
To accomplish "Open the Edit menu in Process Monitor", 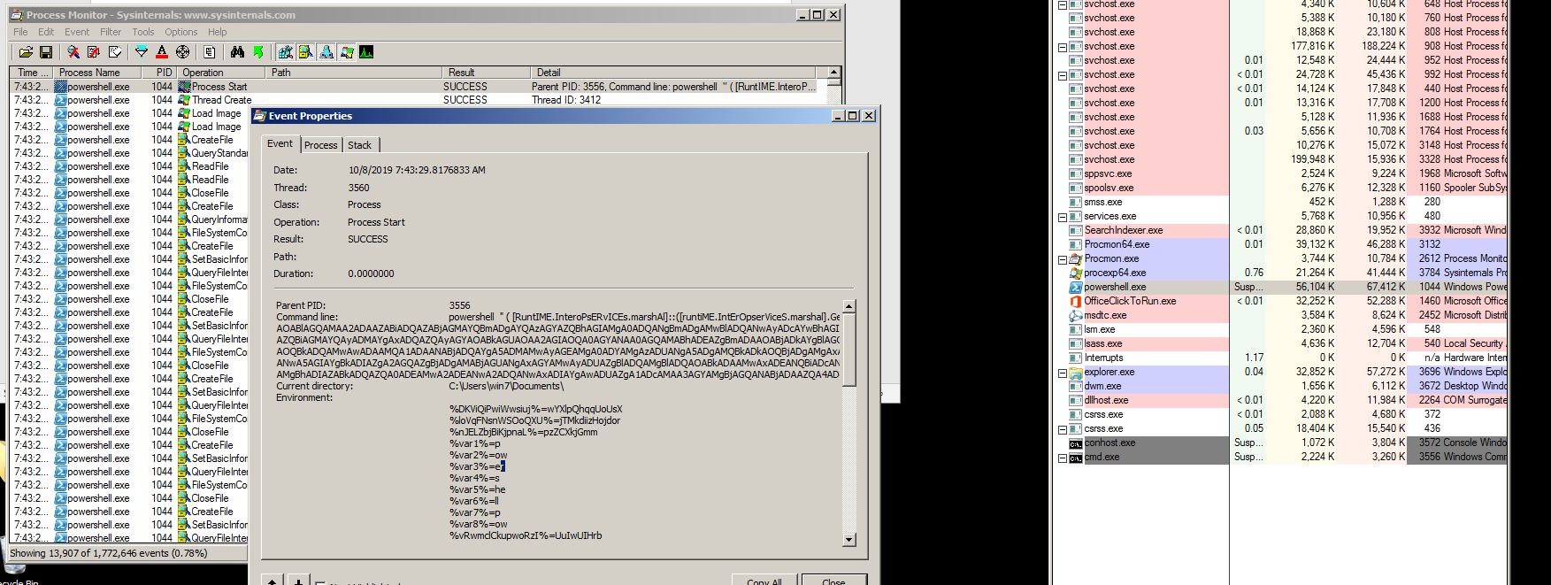I will 46,32.
